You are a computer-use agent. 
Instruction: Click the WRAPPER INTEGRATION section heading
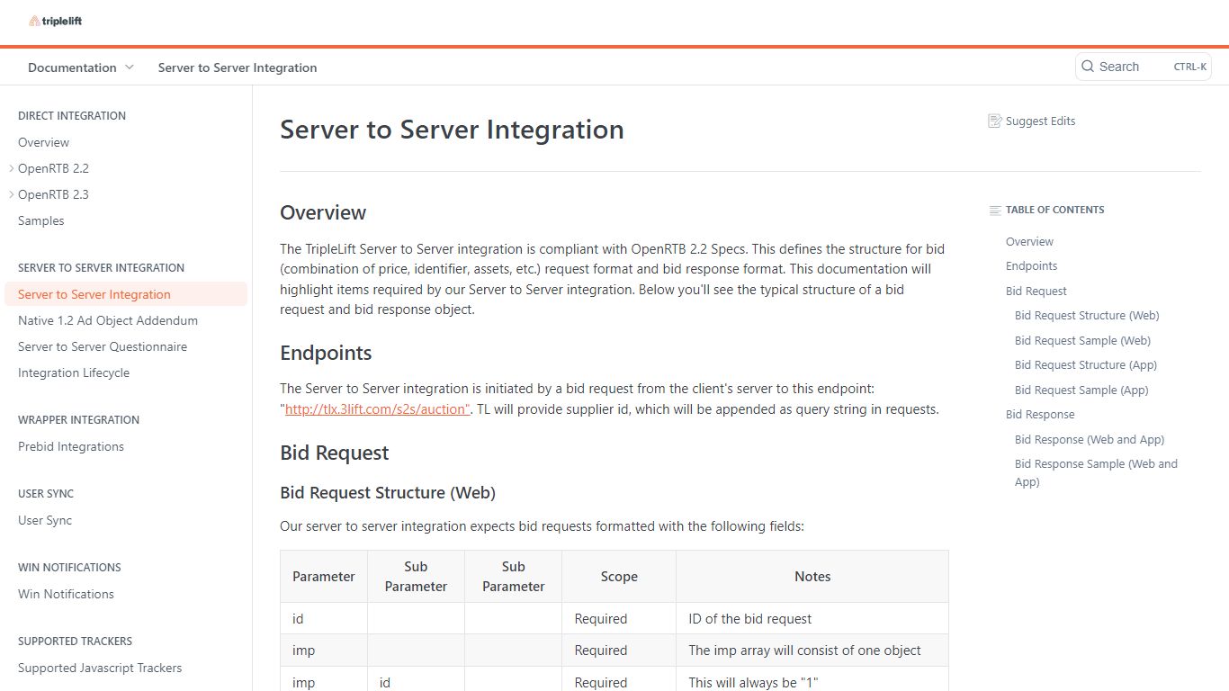pyautogui.click(x=78, y=419)
